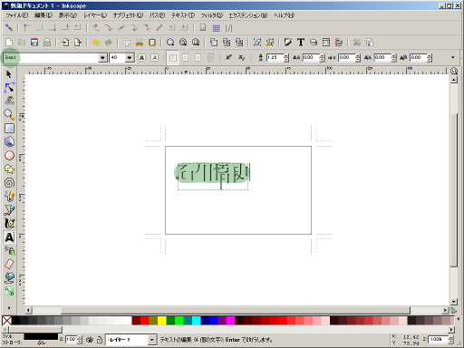The height and width of the screenshot is (348, 464).
Task: Toggle italic text style button
Action: coord(154,57)
